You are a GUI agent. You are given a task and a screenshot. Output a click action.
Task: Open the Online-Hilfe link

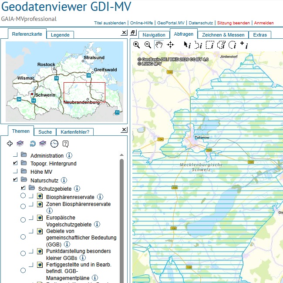pyautogui.click(x=141, y=23)
